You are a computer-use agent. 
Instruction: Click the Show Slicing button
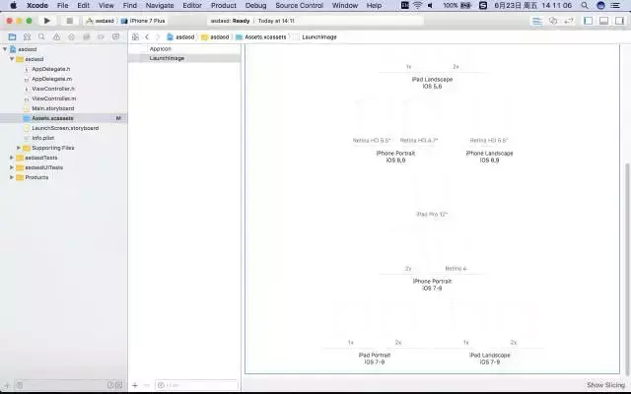[x=605, y=385]
